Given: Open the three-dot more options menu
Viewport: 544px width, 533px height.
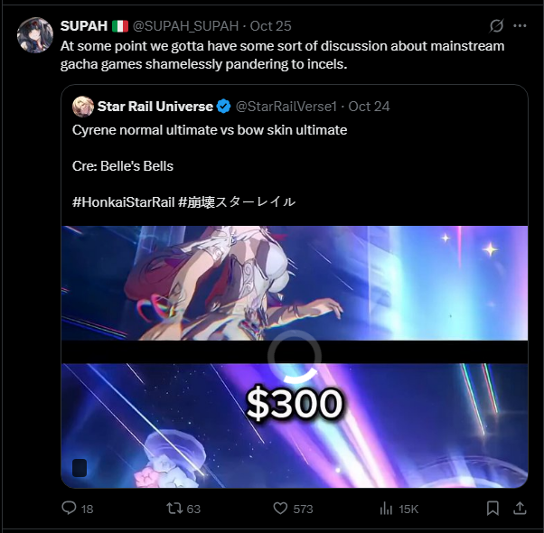Looking at the screenshot, I should (x=520, y=25).
